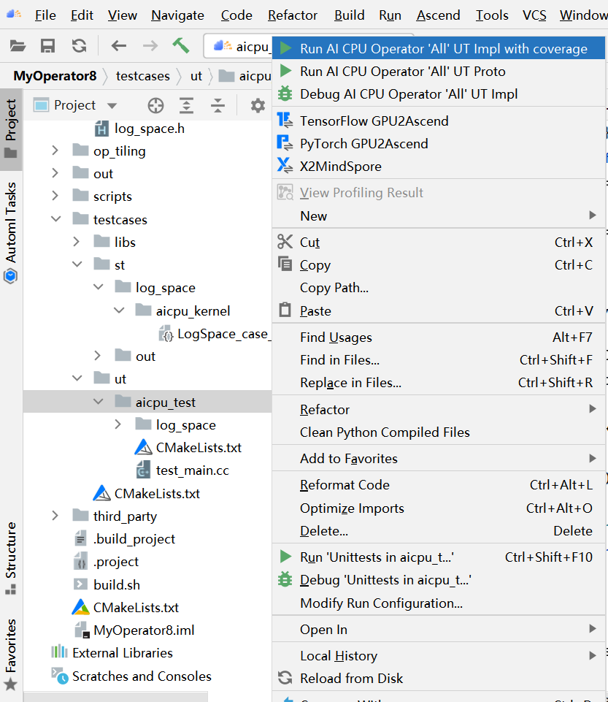Collapse the testcases folder

tap(56, 219)
